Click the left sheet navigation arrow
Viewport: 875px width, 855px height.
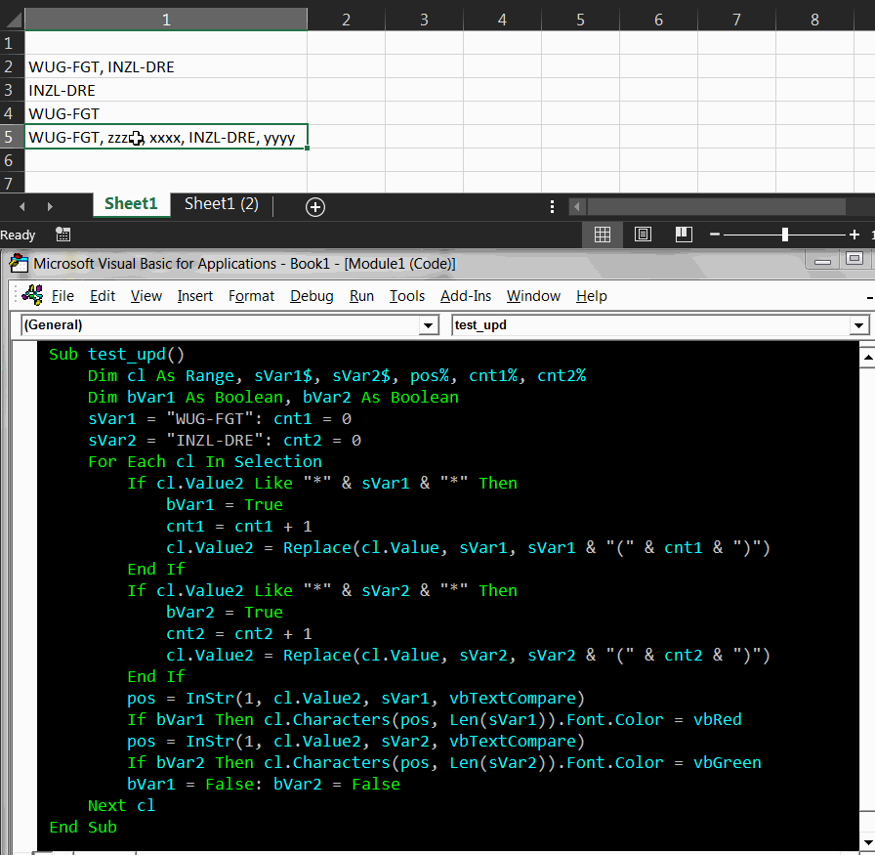[x=21, y=206]
